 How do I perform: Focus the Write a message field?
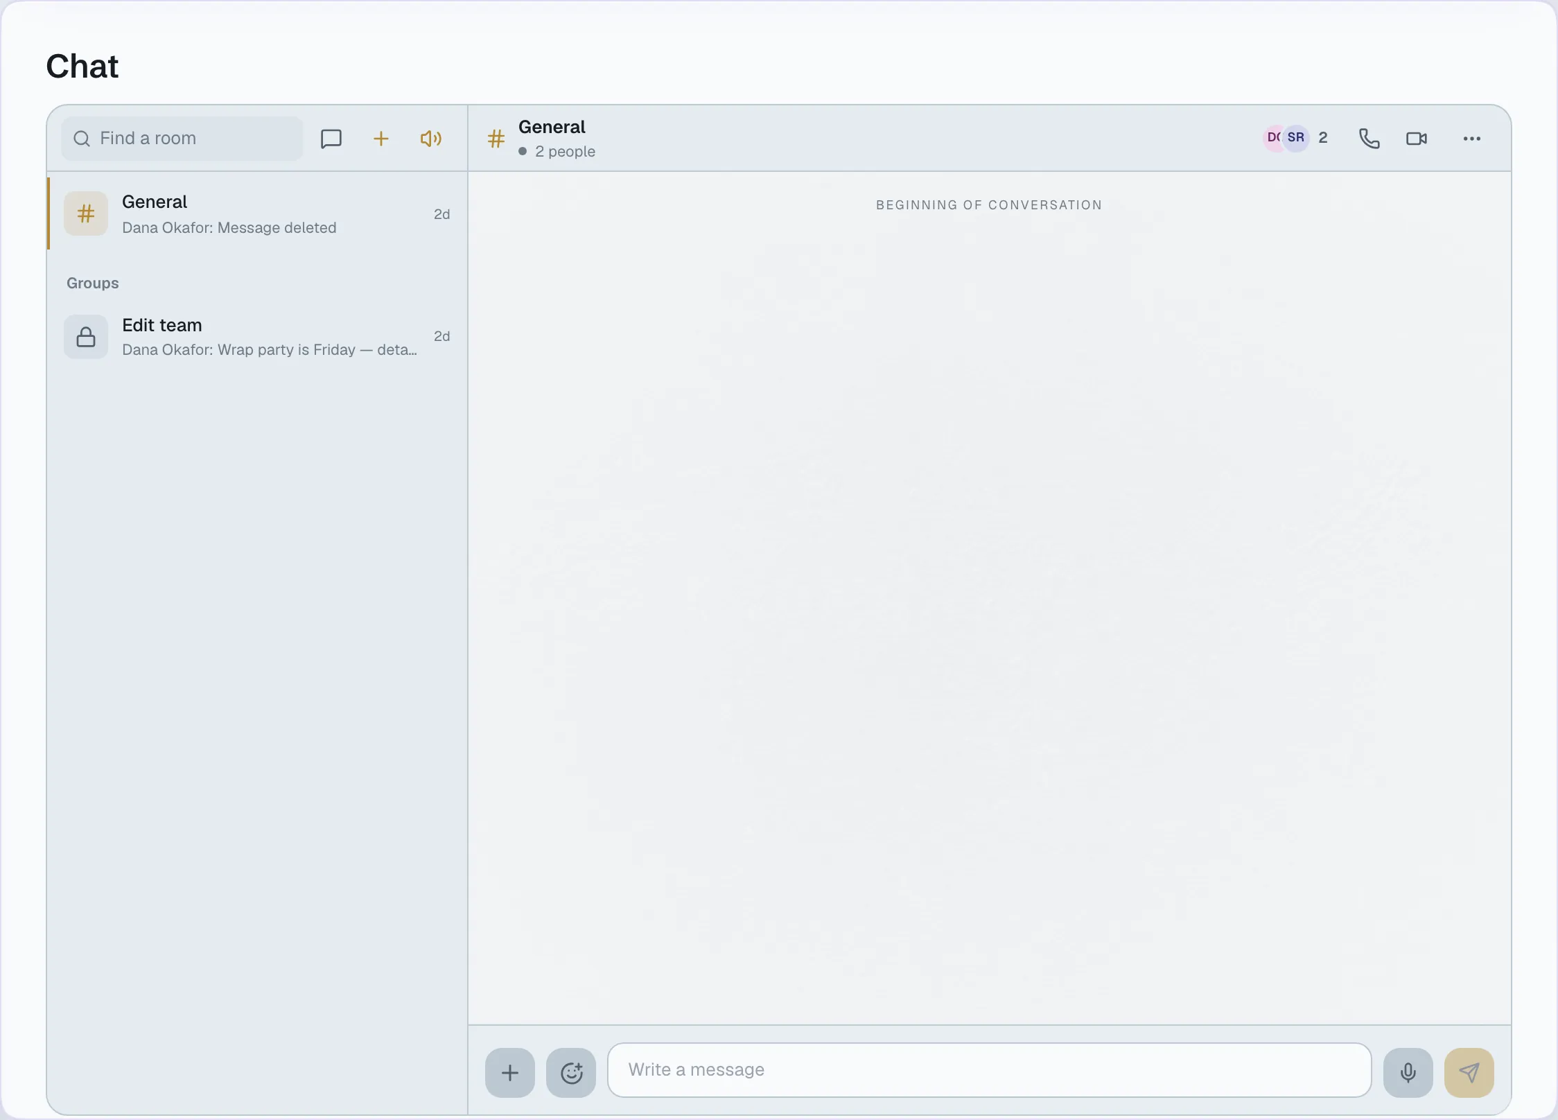coord(990,1070)
